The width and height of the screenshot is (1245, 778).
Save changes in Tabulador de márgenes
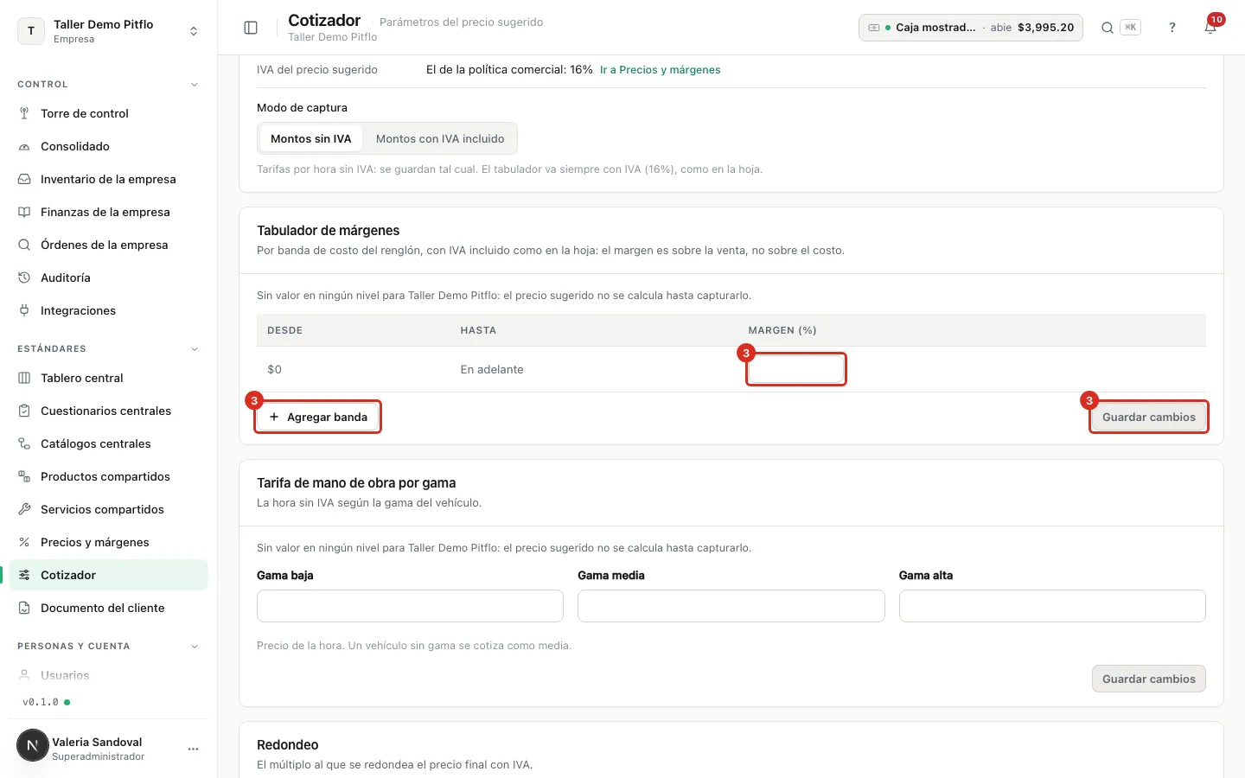click(1148, 417)
